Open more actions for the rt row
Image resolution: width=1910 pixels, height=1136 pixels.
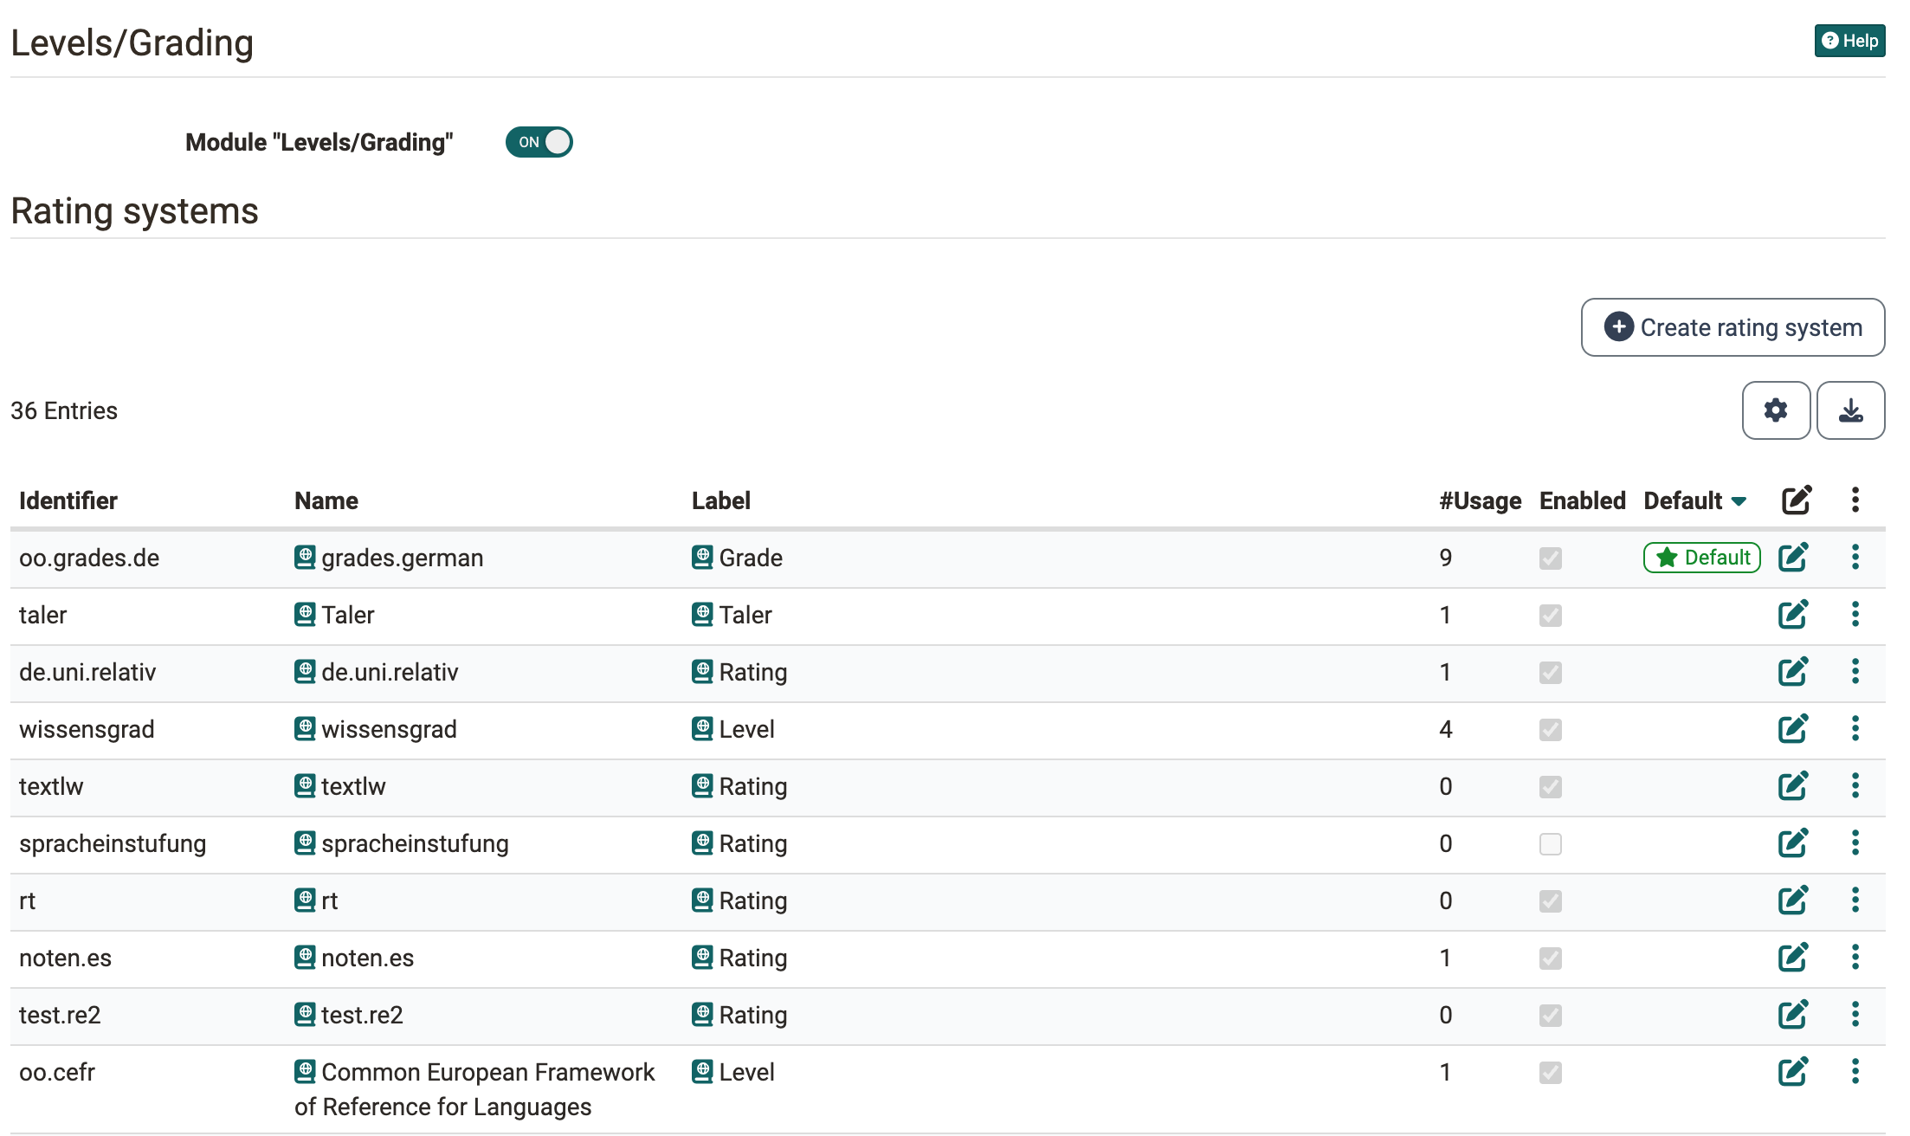1855,900
